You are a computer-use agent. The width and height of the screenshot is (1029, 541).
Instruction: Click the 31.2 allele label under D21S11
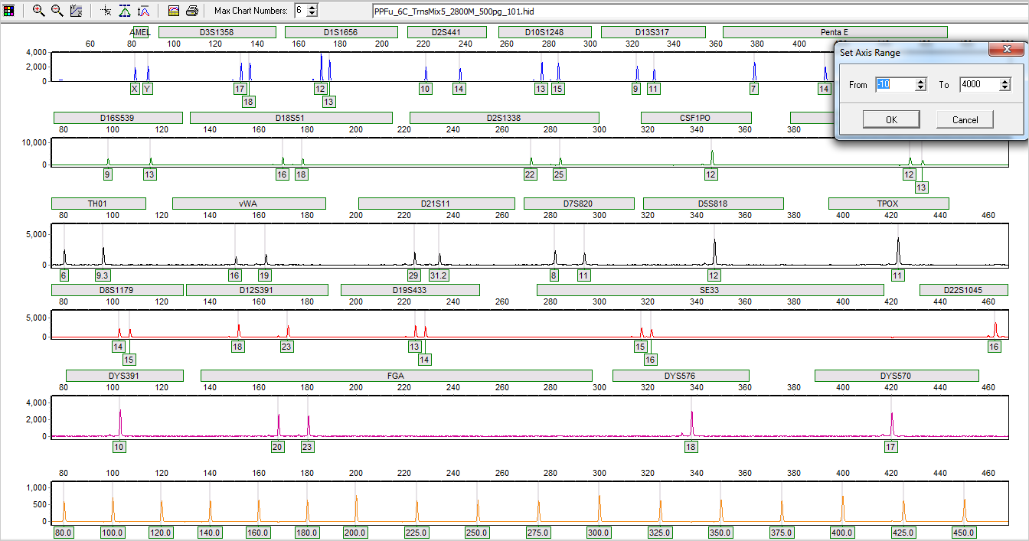click(x=438, y=275)
